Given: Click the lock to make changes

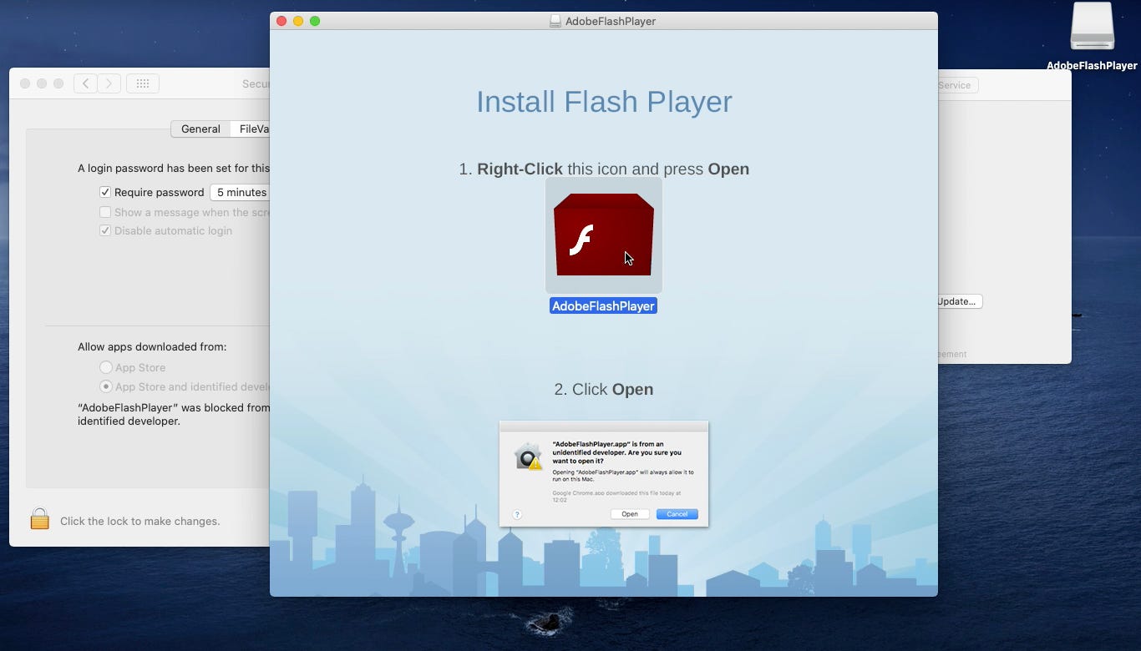Looking at the screenshot, I should [39, 519].
